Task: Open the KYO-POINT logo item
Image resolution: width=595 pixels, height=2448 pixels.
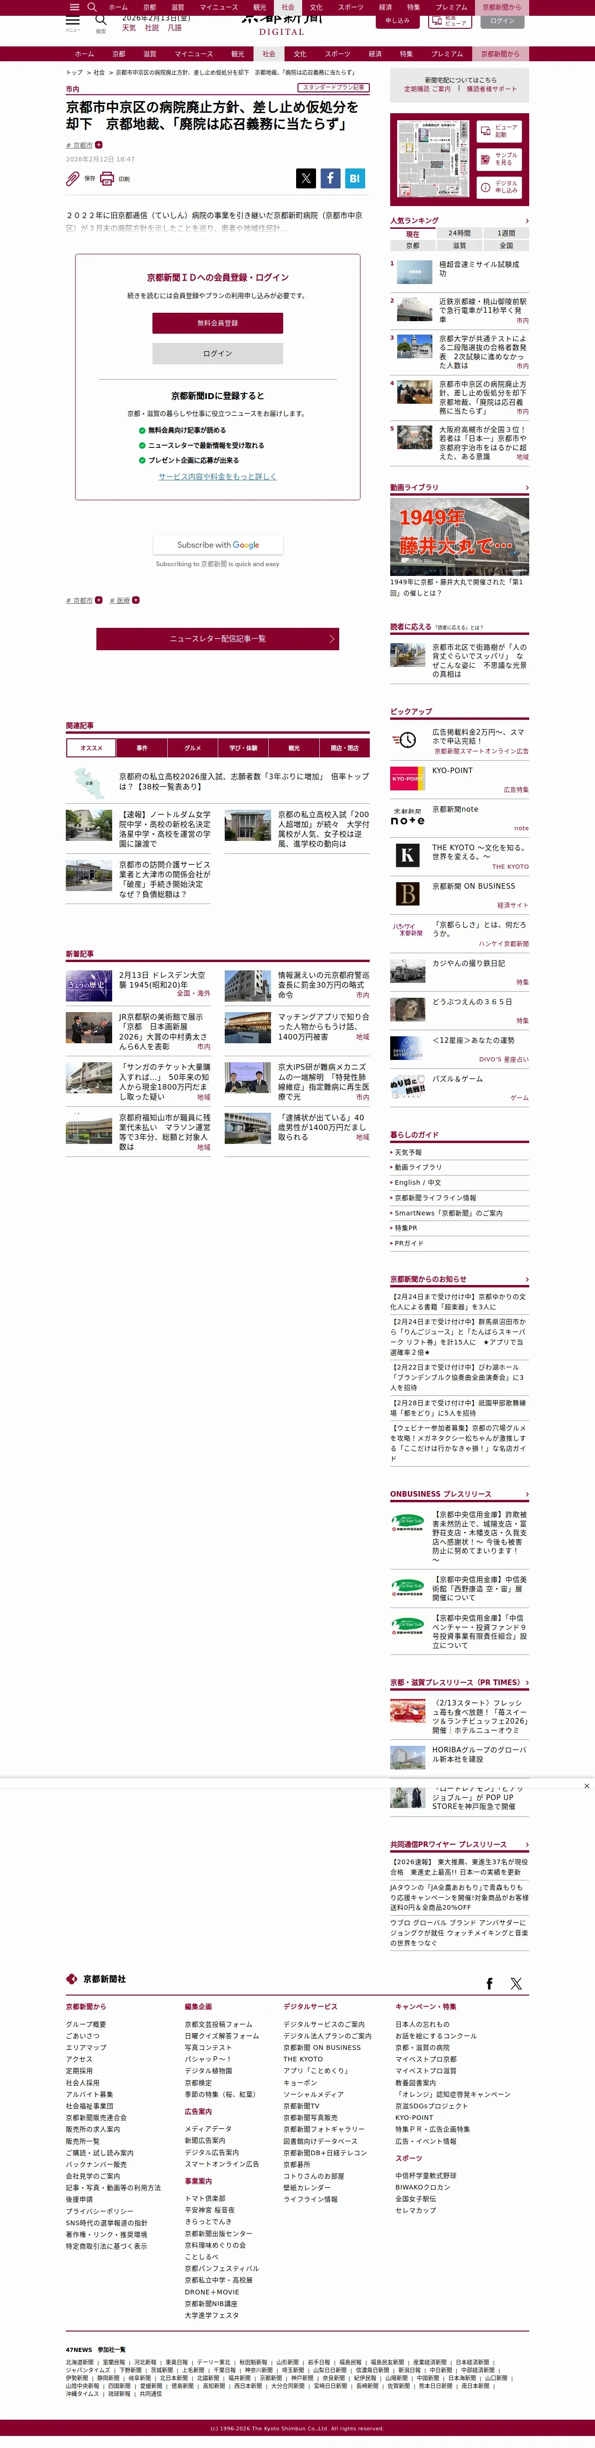Action: pos(408,778)
